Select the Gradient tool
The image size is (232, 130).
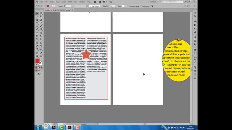click(41, 43)
